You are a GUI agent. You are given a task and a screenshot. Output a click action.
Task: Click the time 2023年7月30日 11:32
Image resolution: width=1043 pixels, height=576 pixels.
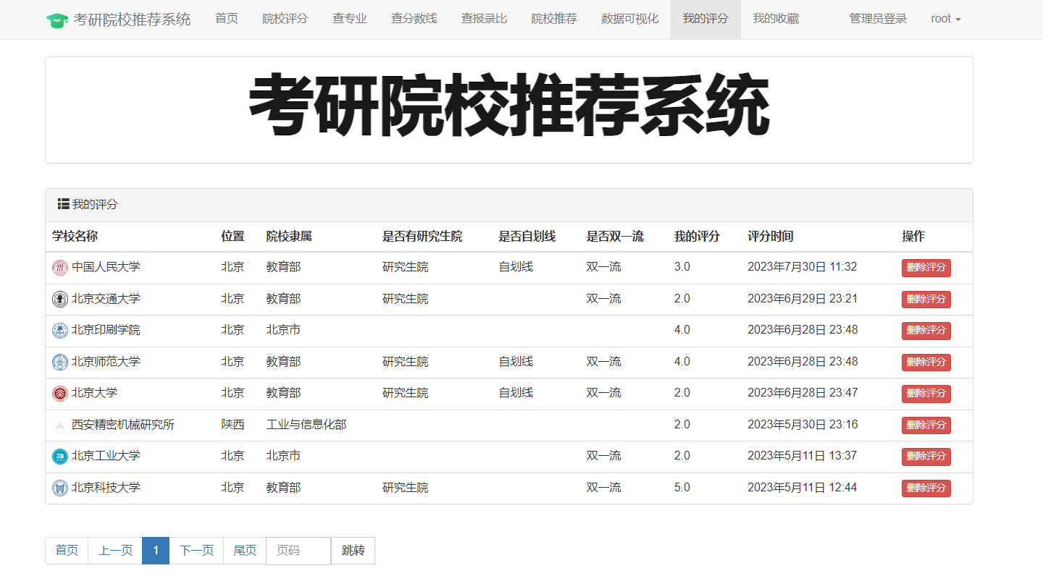coord(803,267)
